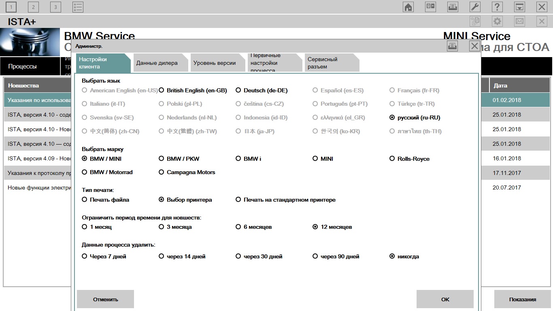
Task: Click the numbered box 1 icon
Action: pos(11,7)
